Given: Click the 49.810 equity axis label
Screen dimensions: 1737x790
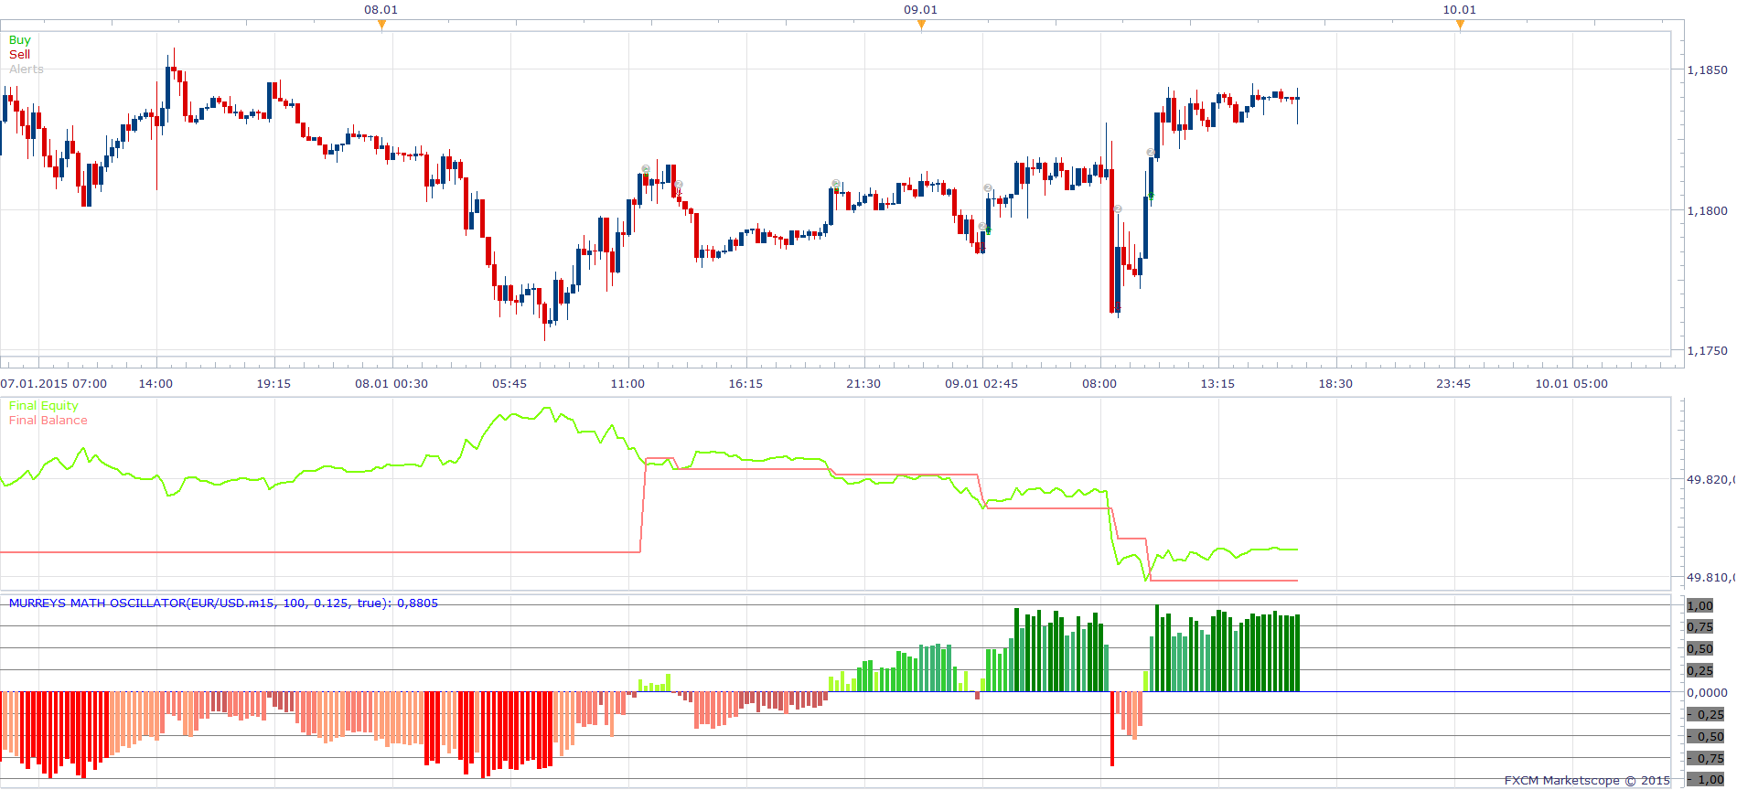Looking at the screenshot, I should [x=1710, y=578].
